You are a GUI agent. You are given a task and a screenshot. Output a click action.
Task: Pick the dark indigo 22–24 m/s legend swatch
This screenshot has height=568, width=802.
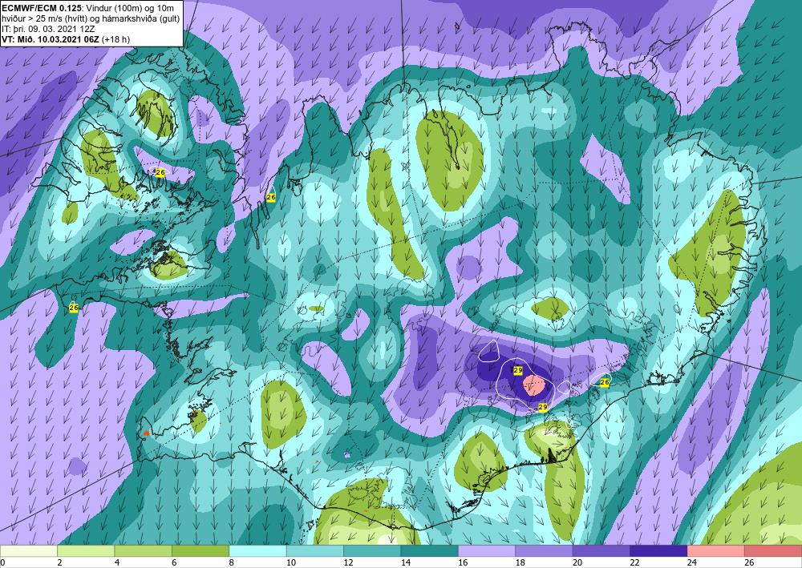(658, 551)
